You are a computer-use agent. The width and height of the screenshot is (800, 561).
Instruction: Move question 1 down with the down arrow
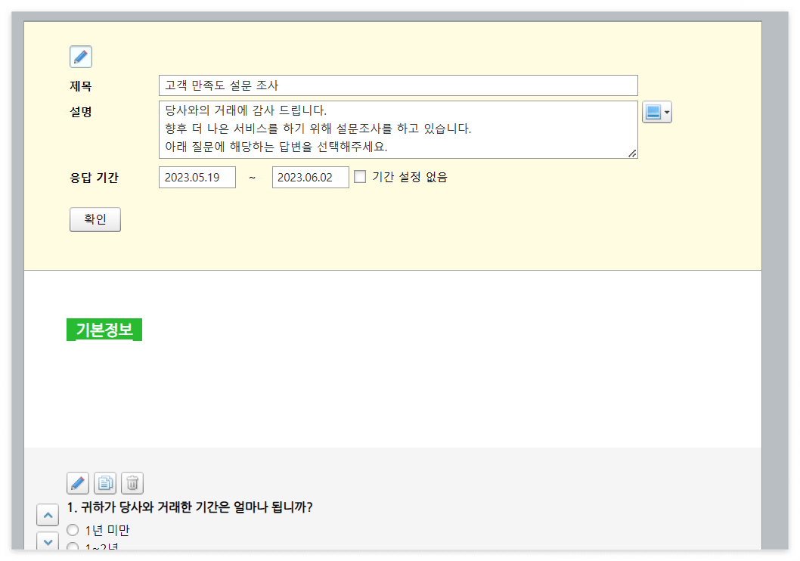48,541
